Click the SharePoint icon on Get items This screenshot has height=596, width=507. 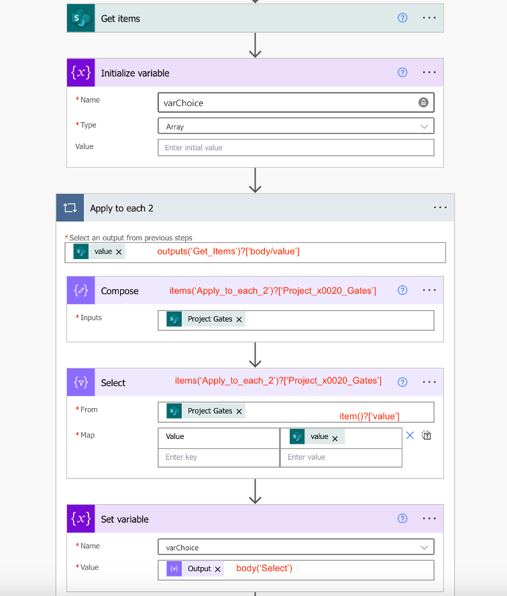(x=81, y=18)
